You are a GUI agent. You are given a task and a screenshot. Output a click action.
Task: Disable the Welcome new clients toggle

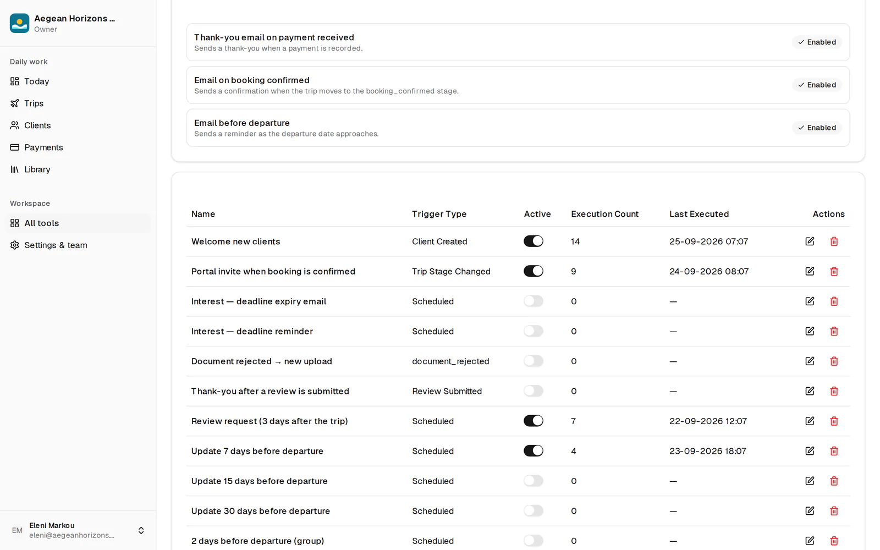click(533, 241)
